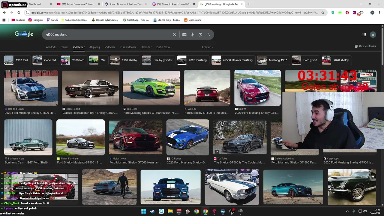The height and width of the screenshot is (216, 384).
Task: Open the Videolar tab
Action: tap(110, 47)
